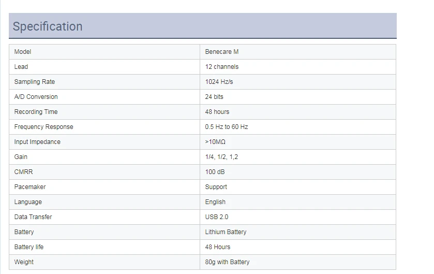The width and height of the screenshot is (434, 274).
Task: Click the Weight label
Action: coord(24,262)
